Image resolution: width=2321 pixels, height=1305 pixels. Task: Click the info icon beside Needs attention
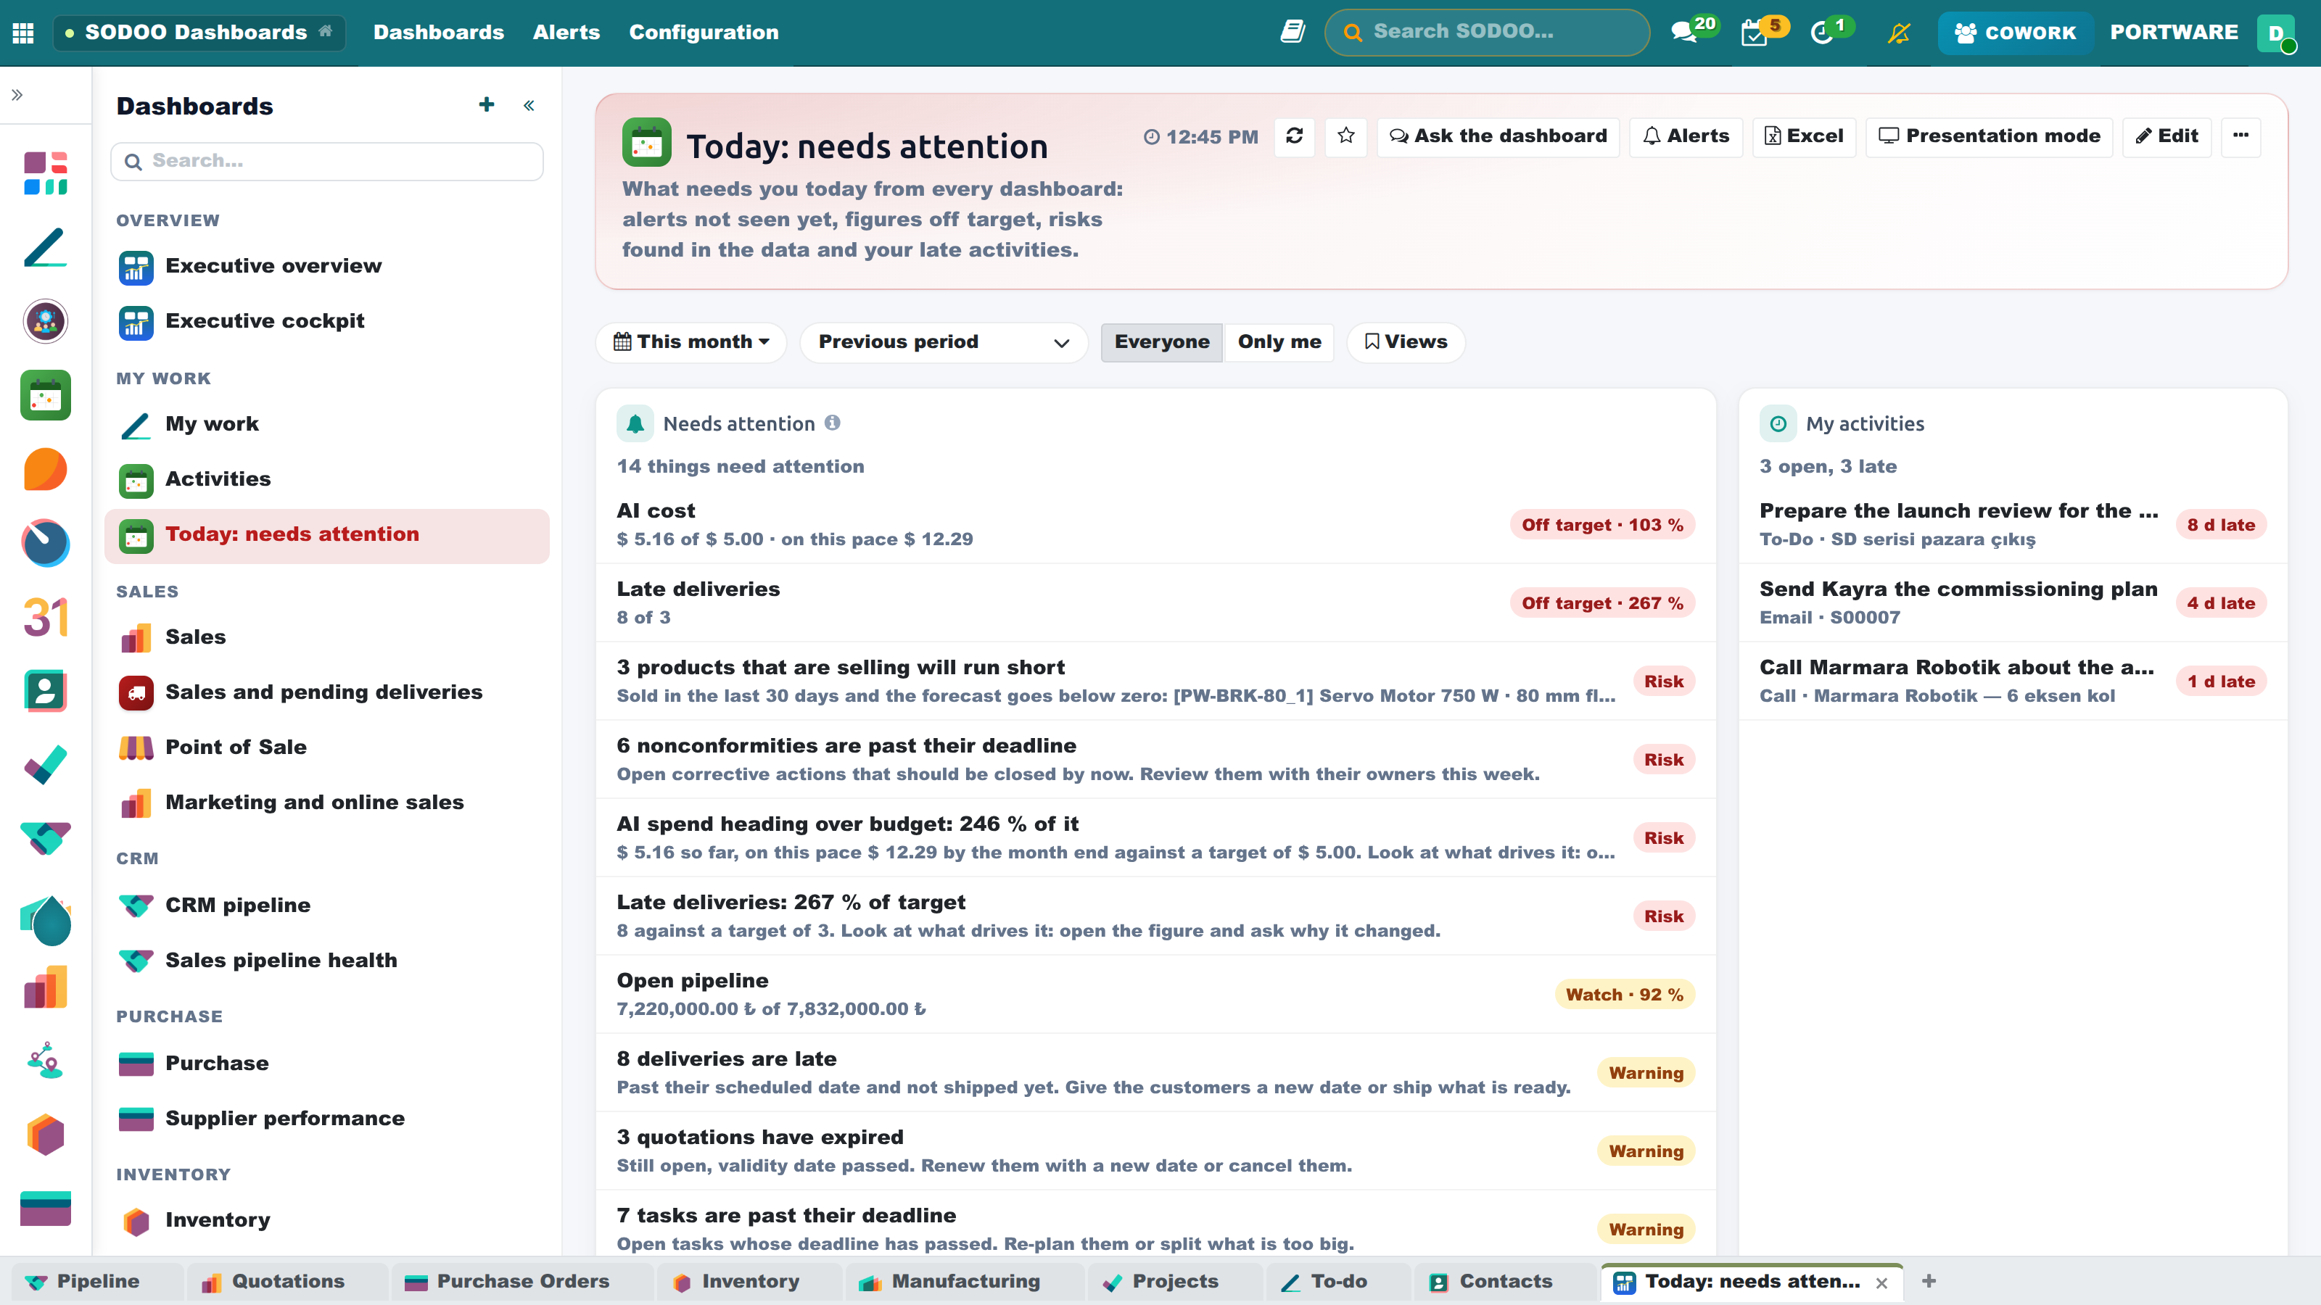click(832, 423)
